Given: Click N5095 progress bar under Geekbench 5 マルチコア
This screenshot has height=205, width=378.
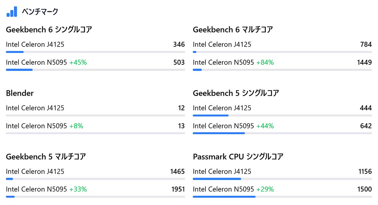Looking at the screenshot, I should (x=95, y=197).
